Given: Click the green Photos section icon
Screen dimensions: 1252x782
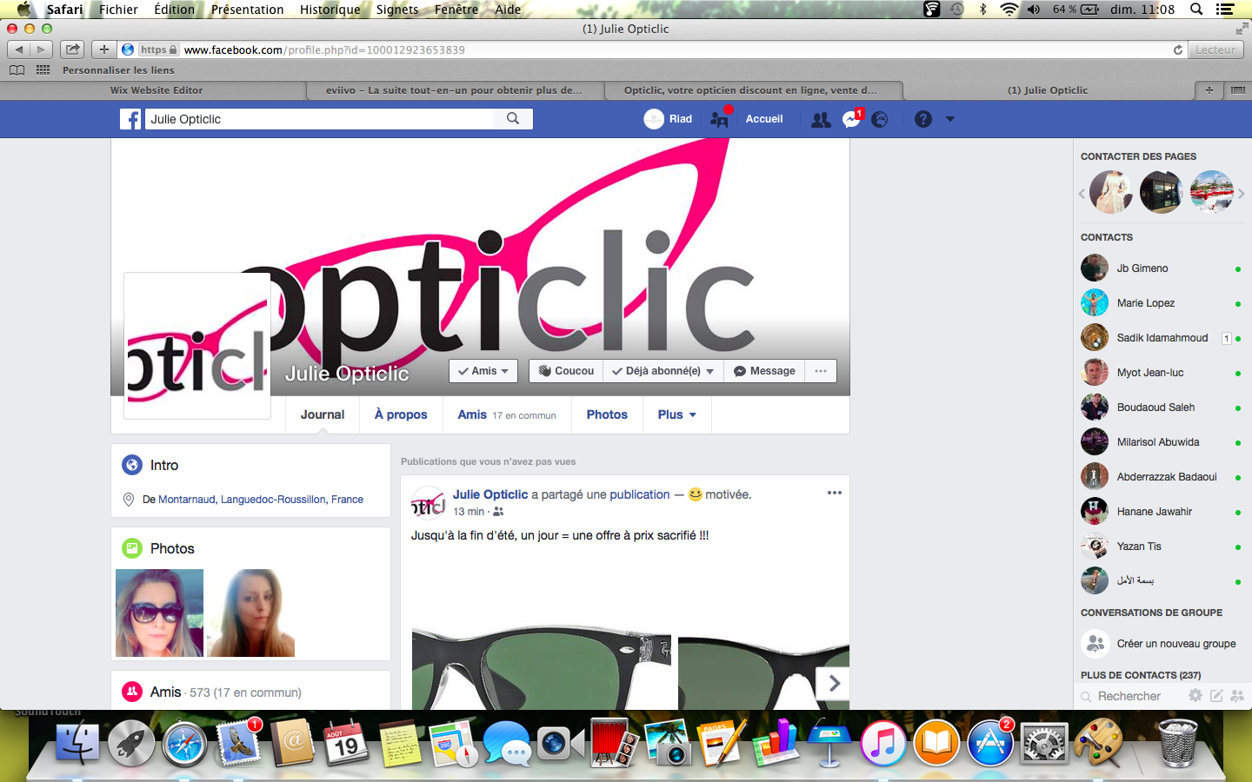Looking at the screenshot, I should click(x=132, y=548).
